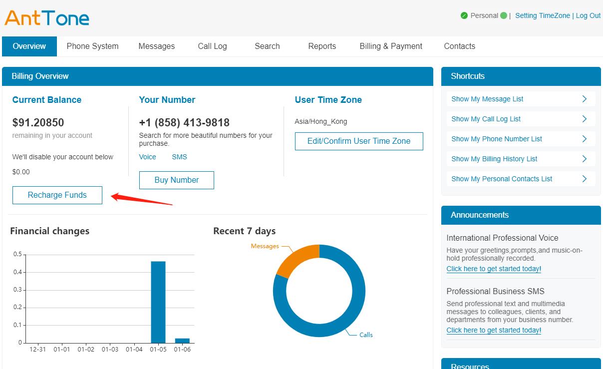
Task: Click chevron arrow on Billing History List row
Action: [x=585, y=159]
